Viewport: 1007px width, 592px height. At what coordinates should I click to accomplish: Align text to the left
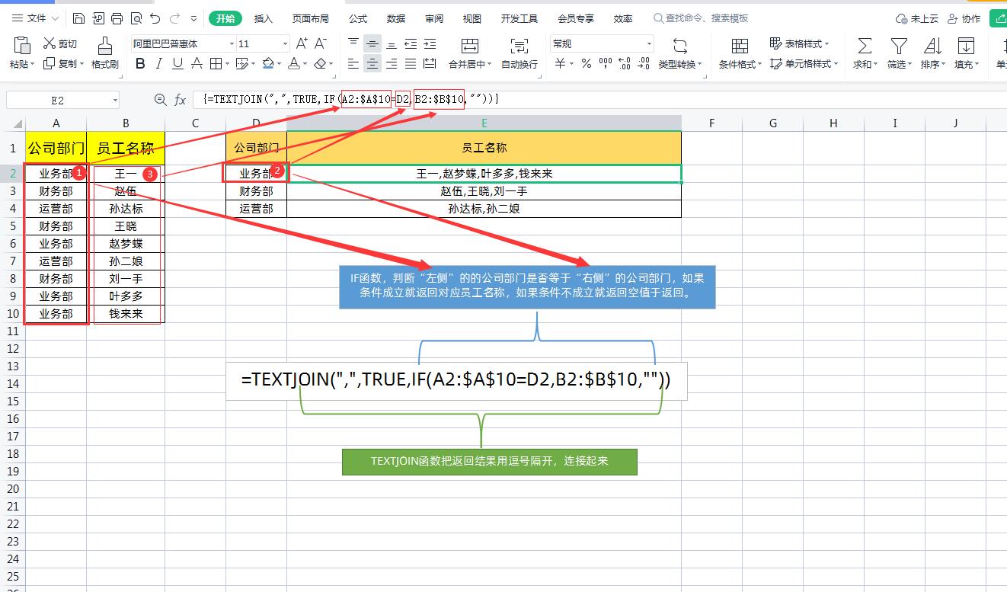(x=353, y=64)
